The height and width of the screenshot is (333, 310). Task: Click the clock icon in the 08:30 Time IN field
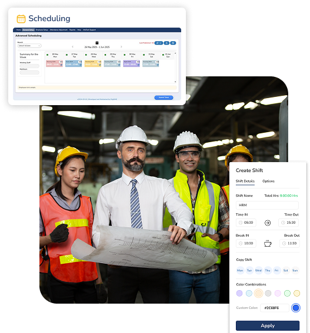pos(241,223)
